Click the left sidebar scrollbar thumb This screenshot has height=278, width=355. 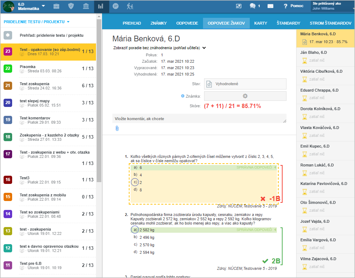99,101
